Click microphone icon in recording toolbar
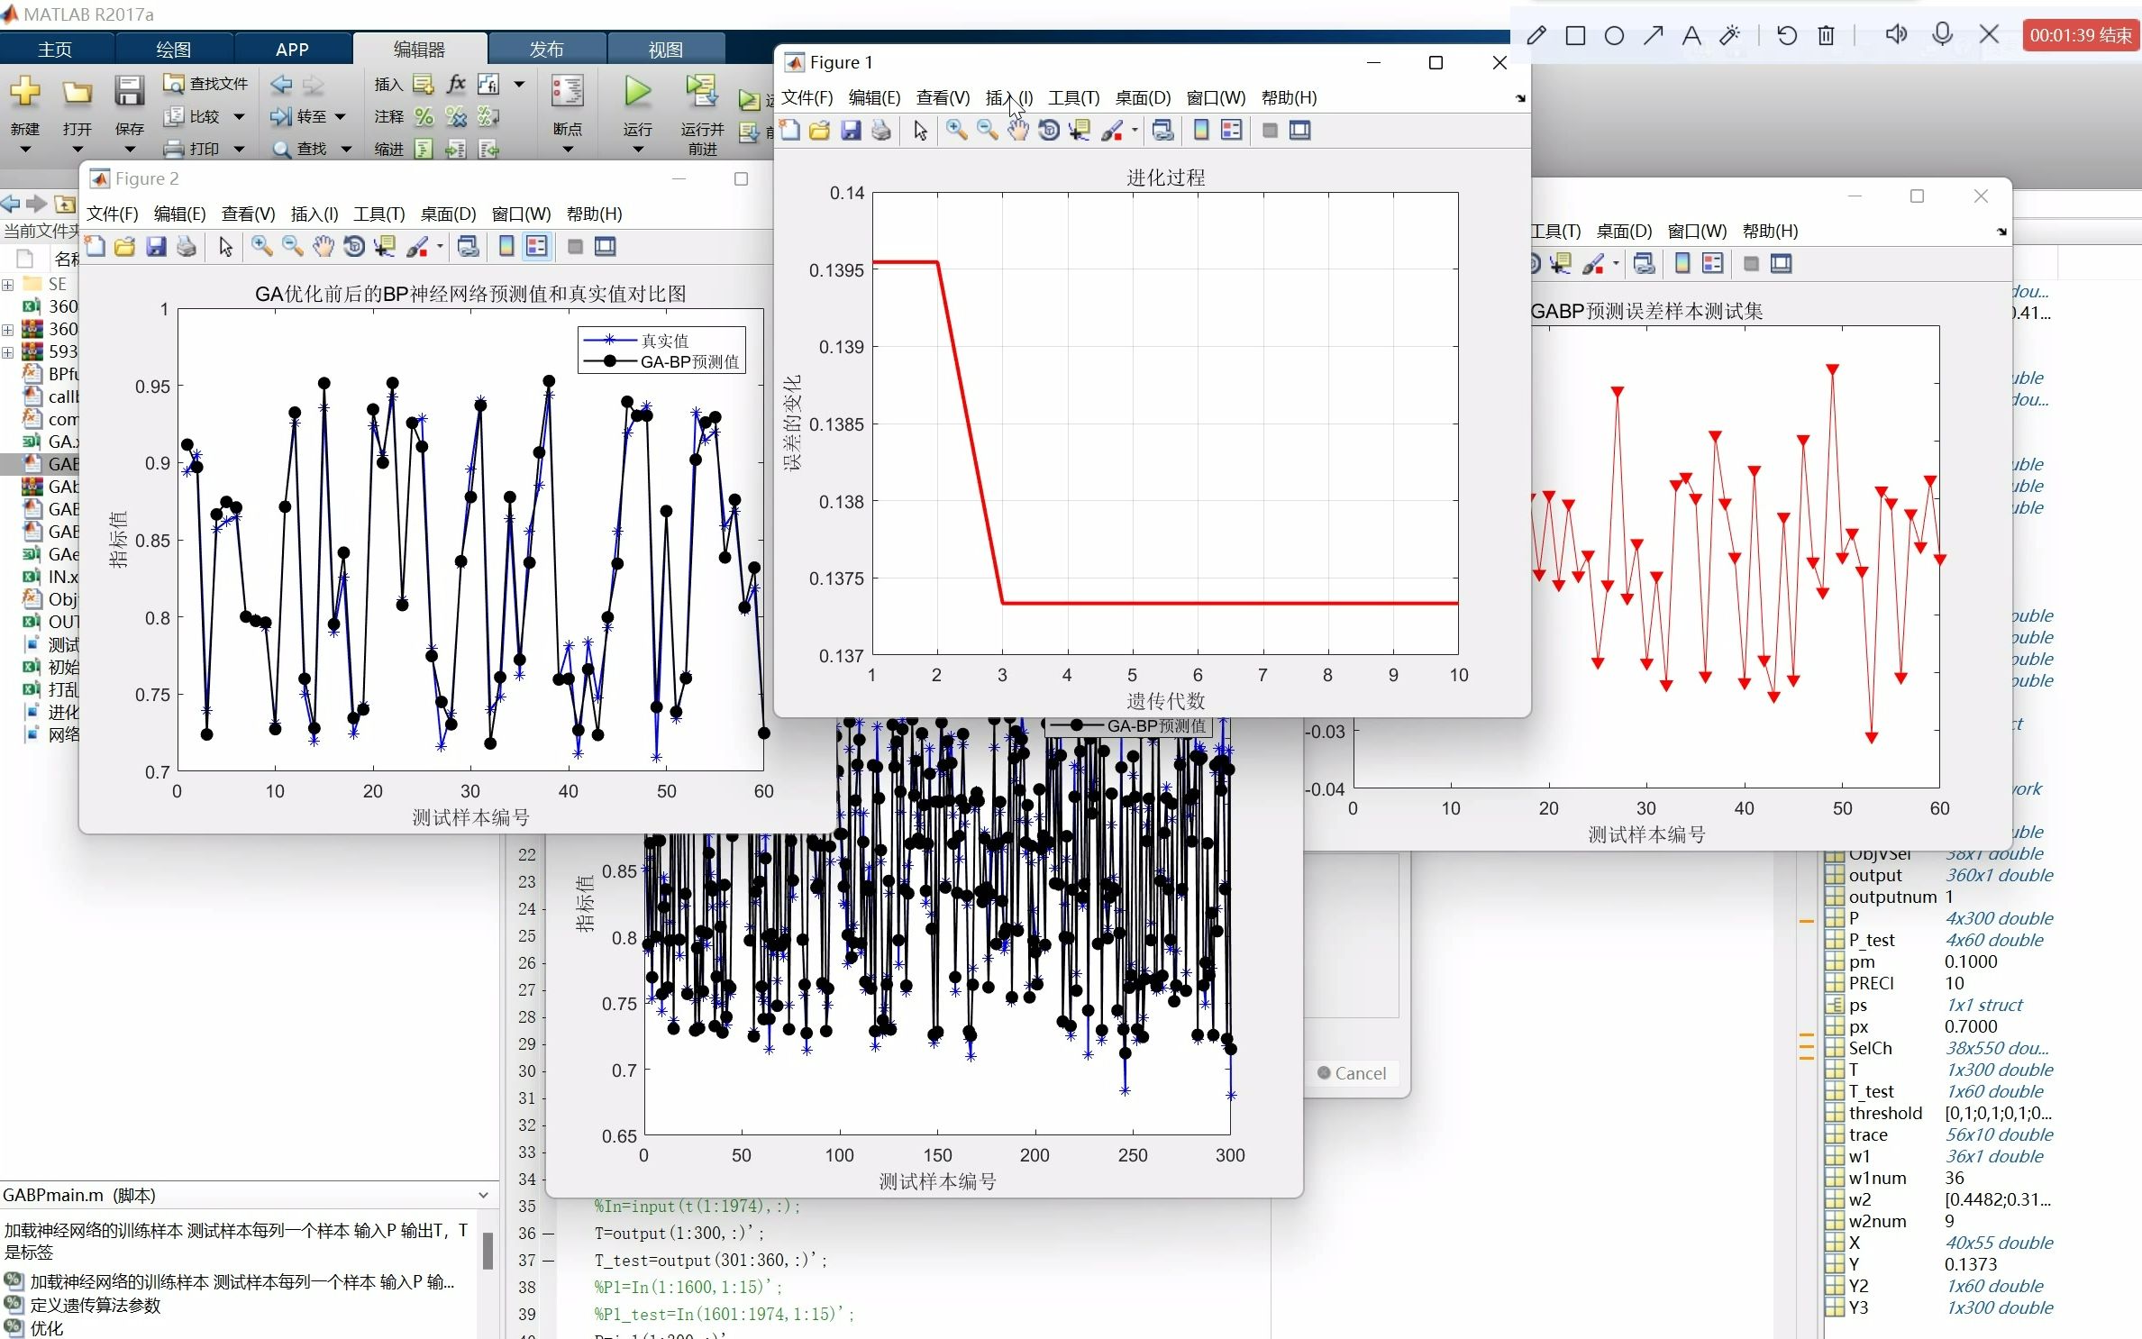Viewport: 2142px width, 1339px height. pos(1942,35)
